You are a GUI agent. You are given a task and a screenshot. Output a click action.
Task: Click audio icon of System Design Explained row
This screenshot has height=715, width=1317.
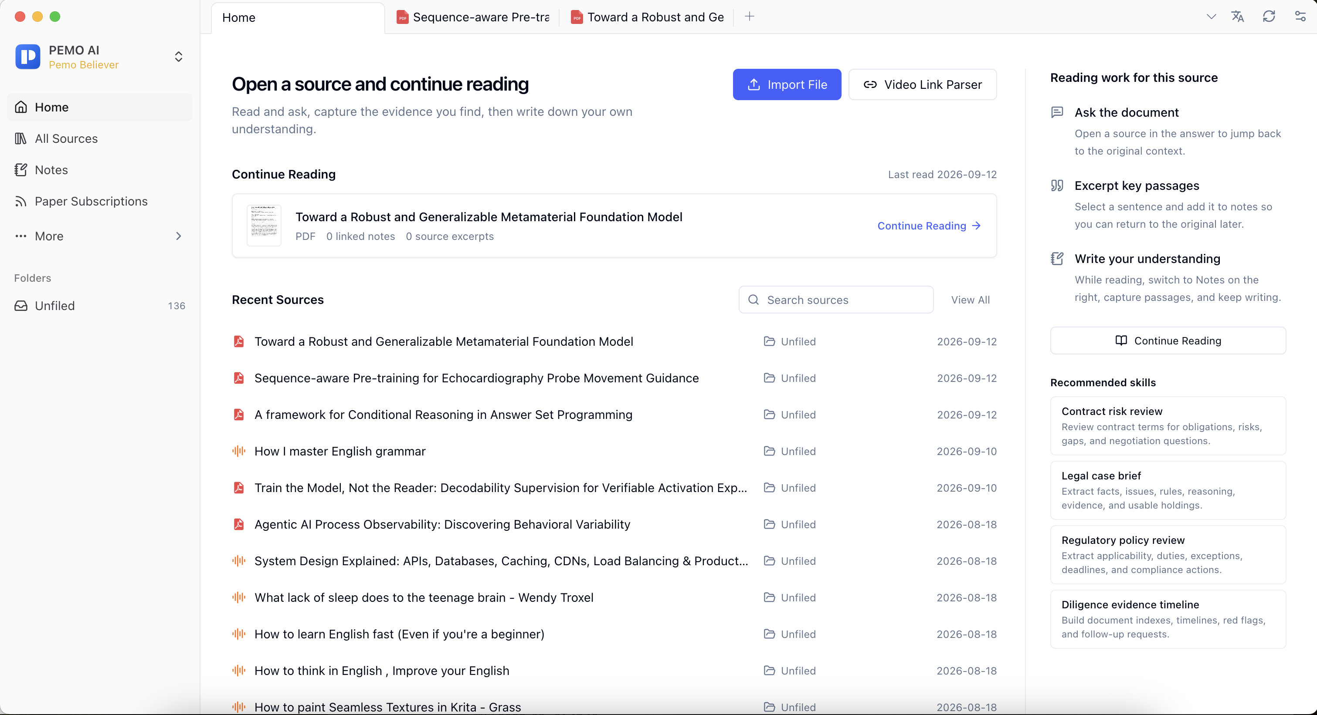(239, 561)
